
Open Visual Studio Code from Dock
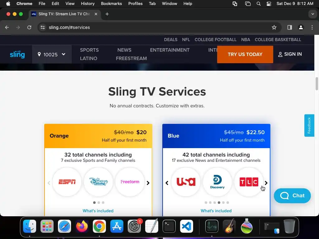(x=187, y=226)
